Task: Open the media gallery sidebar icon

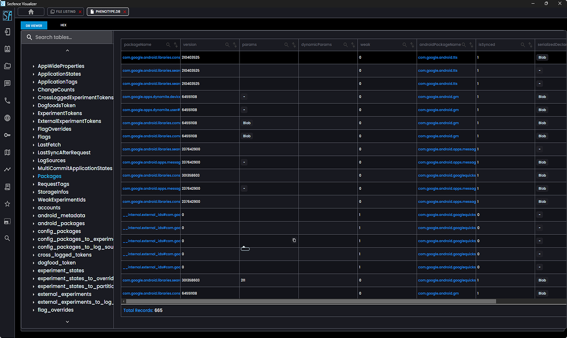Action: [7, 221]
